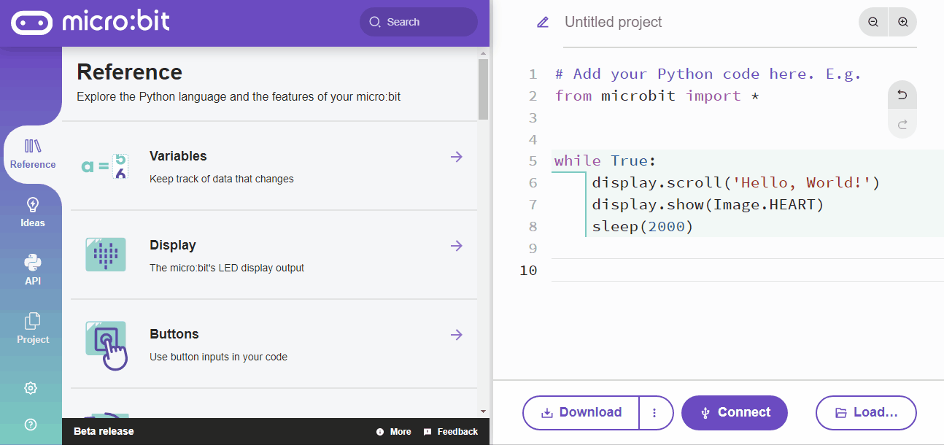
Task: Click the display.scroll code line
Action: (x=736, y=182)
